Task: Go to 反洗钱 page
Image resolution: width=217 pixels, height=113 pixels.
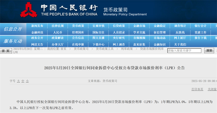Action: pyautogui.click(x=180, y=33)
